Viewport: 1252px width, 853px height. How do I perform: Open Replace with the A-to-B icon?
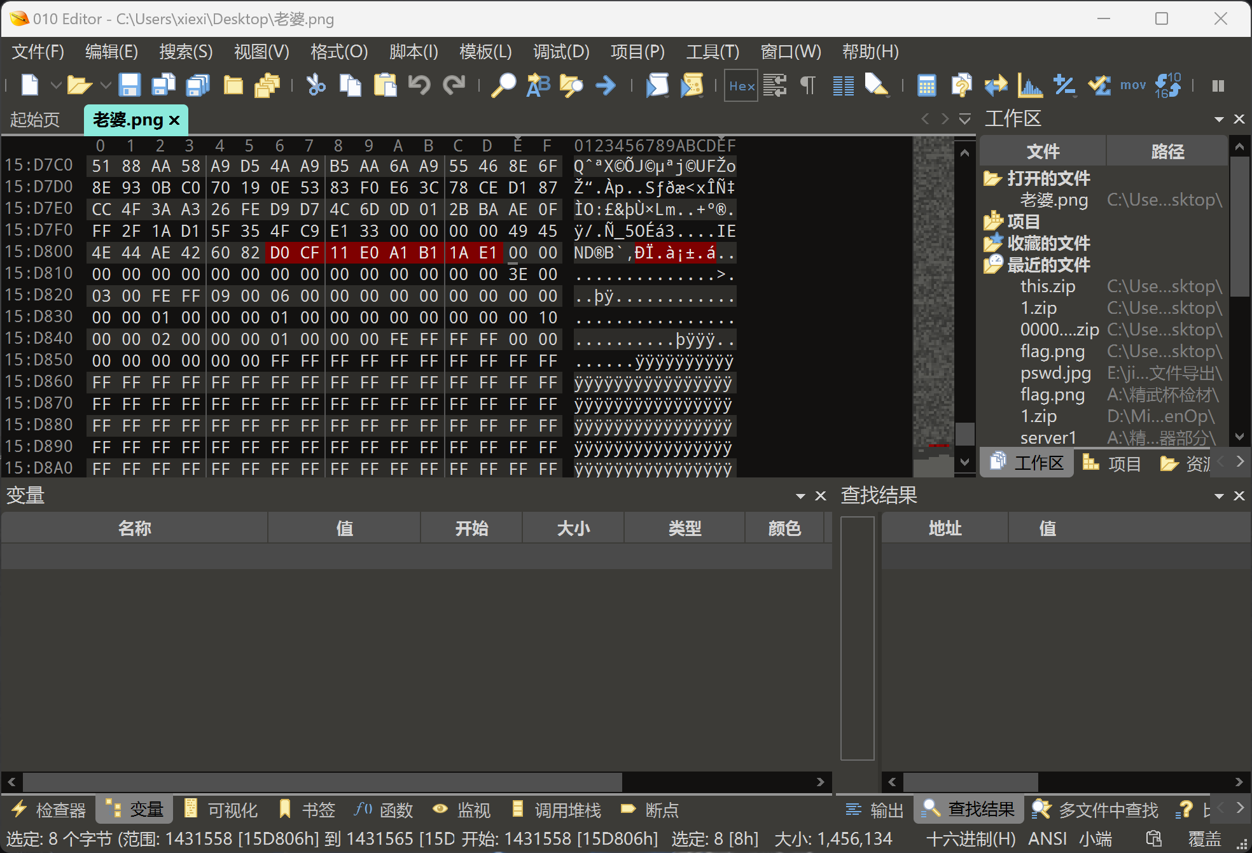tap(538, 85)
